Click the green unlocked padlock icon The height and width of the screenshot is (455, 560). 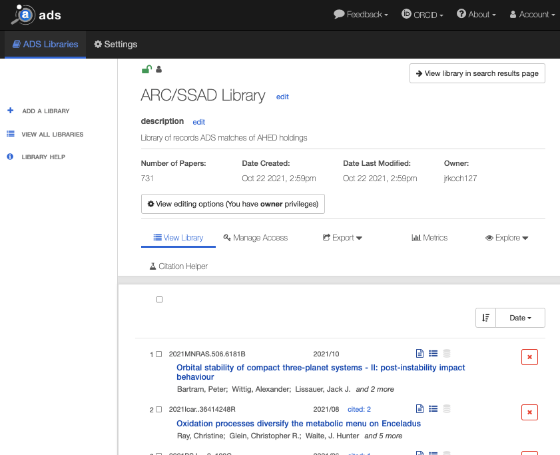pos(146,69)
